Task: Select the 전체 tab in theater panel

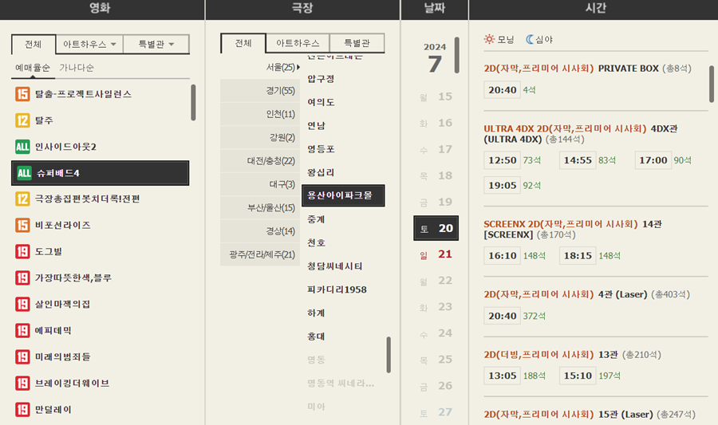Action: pos(243,44)
